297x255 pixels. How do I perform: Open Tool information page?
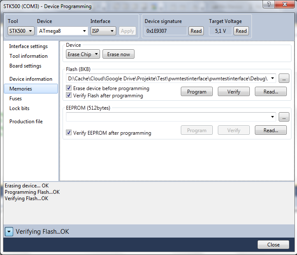coord(29,56)
